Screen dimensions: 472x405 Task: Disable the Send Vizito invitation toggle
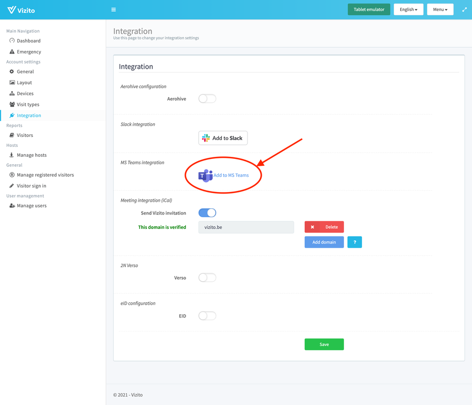(207, 212)
